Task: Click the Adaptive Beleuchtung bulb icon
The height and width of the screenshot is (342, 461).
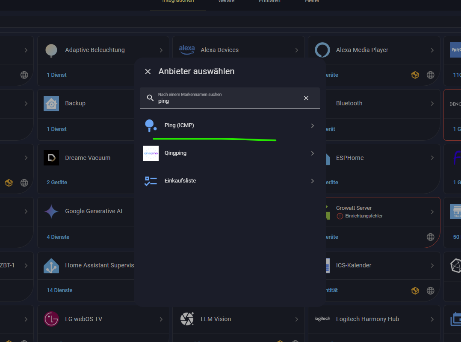Action: tap(51, 50)
